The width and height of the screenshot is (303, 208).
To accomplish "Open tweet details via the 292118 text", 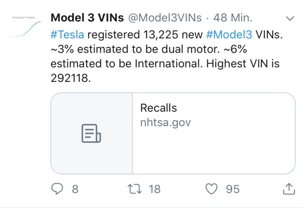I will [70, 78].
